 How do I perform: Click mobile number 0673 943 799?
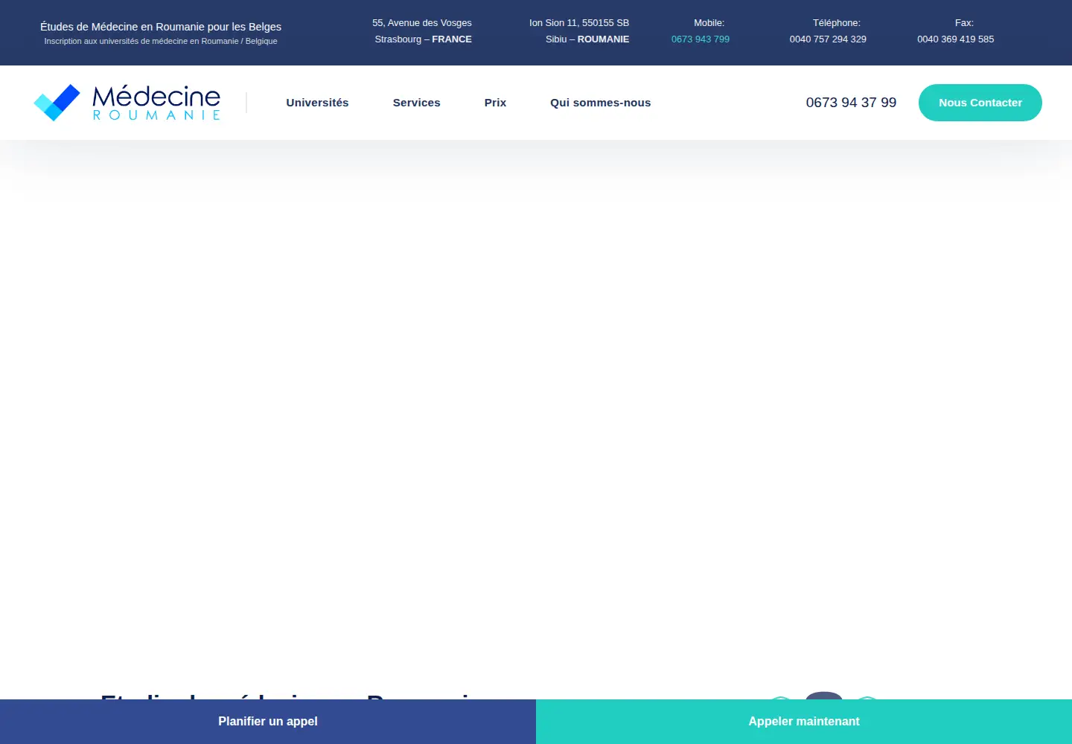pyautogui.click(x=701, y=39)
